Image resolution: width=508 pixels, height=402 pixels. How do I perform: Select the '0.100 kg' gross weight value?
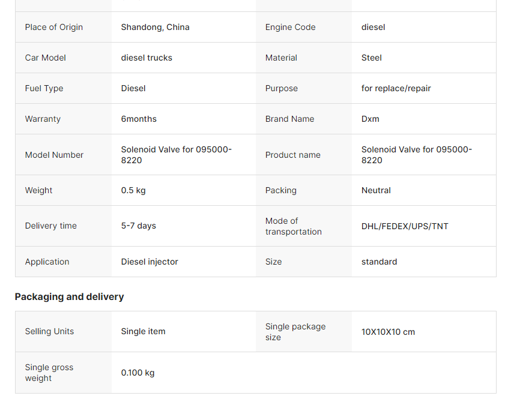click(x=138, y=373)
